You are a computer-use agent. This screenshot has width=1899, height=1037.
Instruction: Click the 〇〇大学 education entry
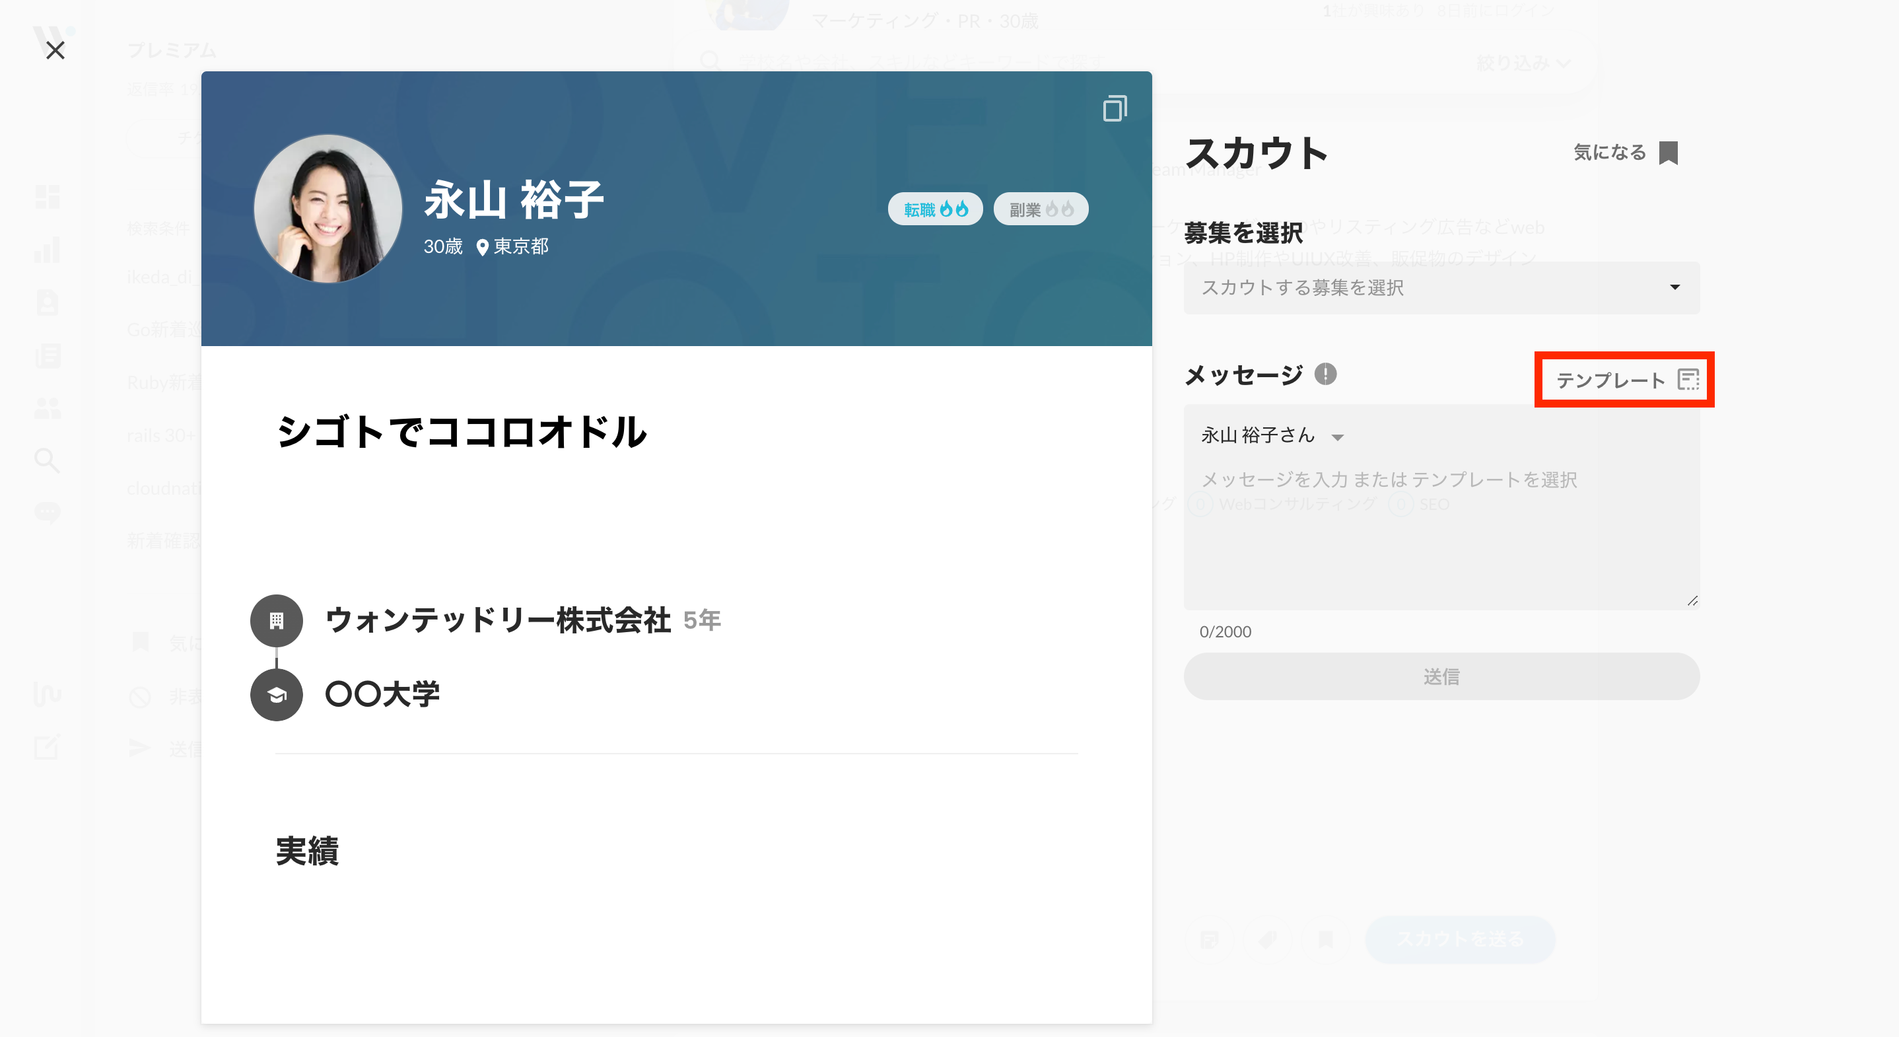point(382,694)
